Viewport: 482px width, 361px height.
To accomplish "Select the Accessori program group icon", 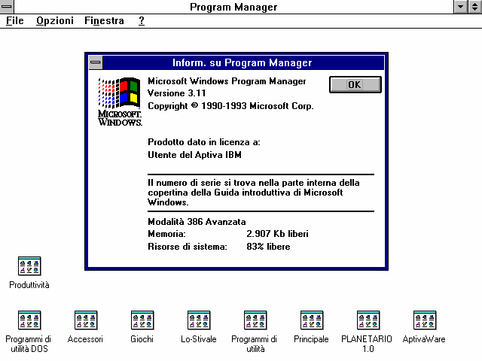I will pos(86,320).
